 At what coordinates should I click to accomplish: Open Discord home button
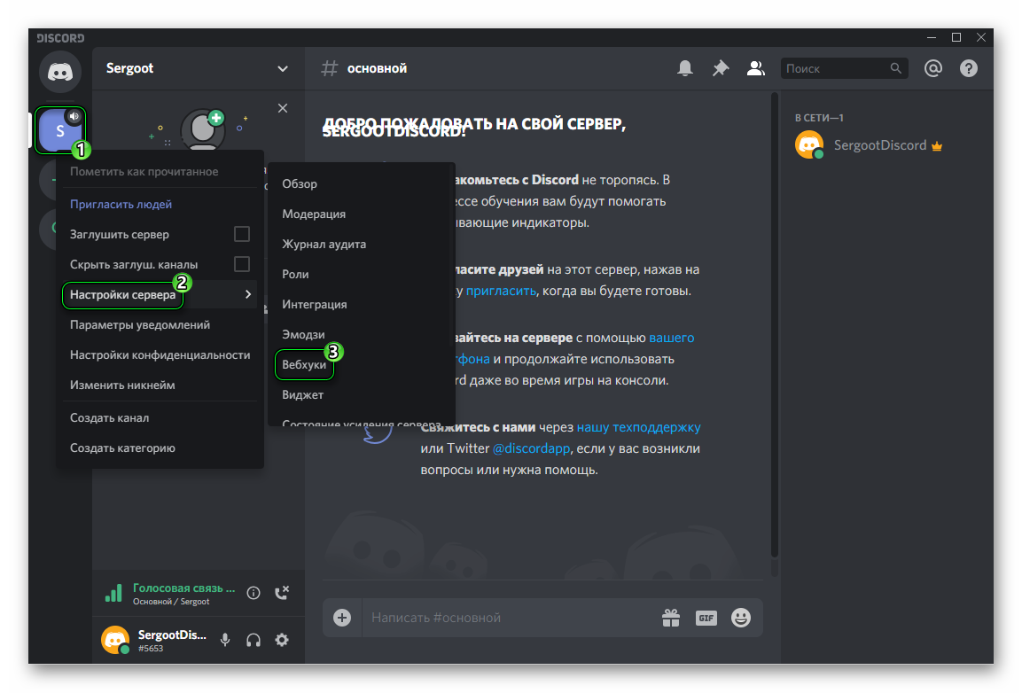pos(60,72)
